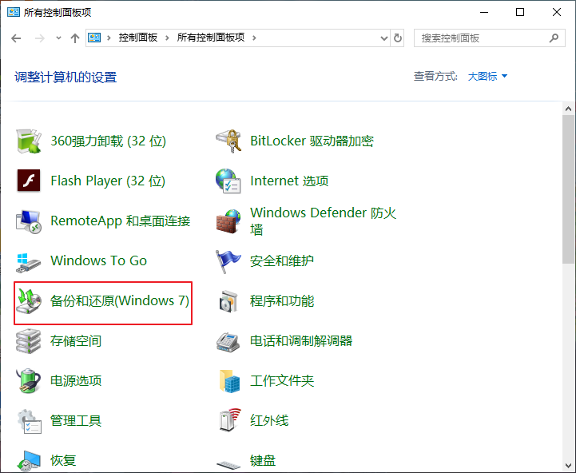Open the 管理工具 link
Image resolution: width=576 pixels, height=473 pixels.
tap(76, 421)
